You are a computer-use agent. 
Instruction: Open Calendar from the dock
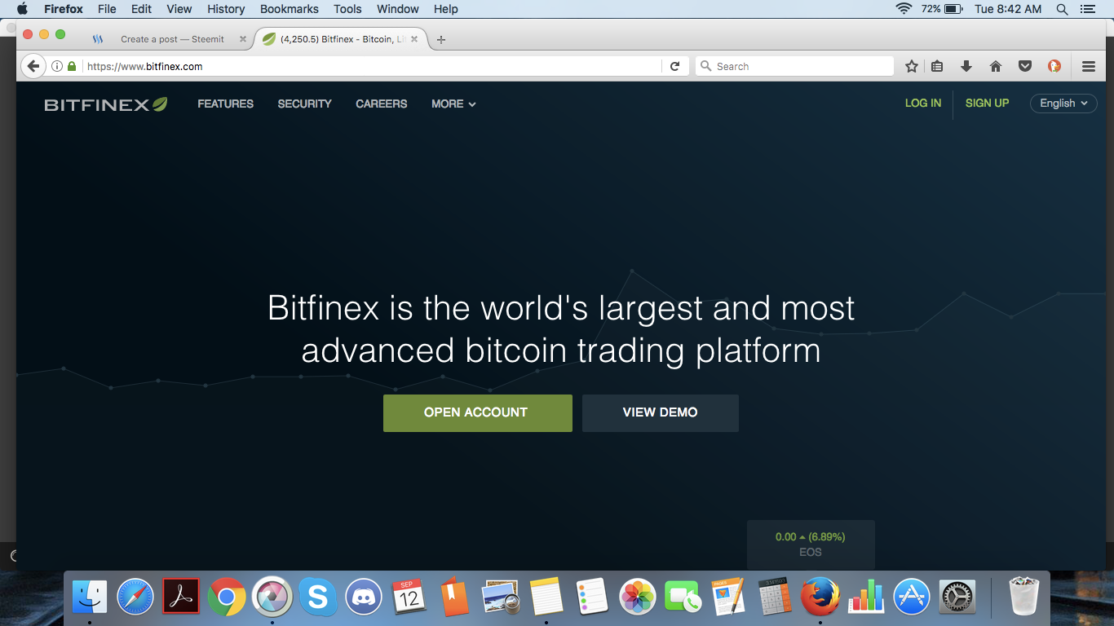(x=409, y=597)
